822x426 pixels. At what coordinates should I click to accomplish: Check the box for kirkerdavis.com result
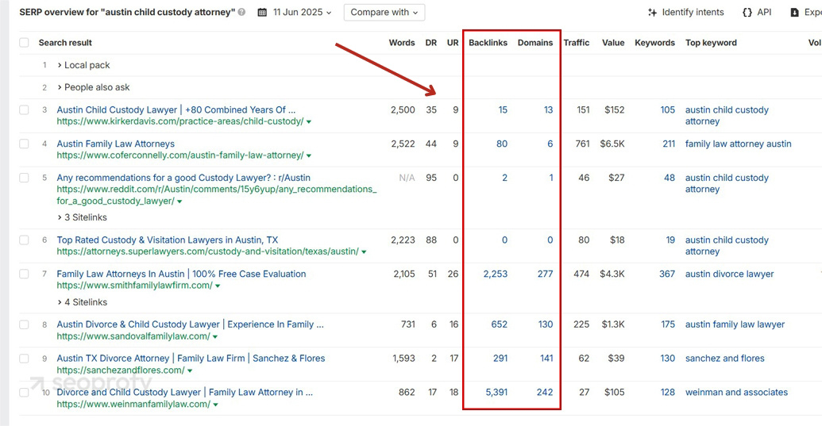24,110
